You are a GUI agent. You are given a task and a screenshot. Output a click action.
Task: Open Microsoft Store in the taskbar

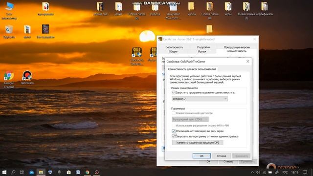(x=68, y=172)
